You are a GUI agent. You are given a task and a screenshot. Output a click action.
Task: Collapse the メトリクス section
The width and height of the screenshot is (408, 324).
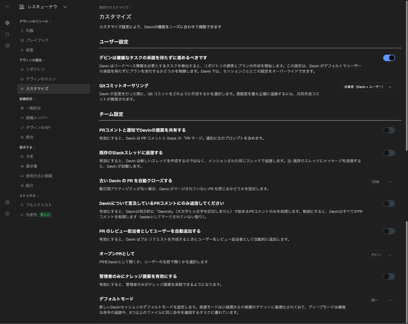pos(29,196)
